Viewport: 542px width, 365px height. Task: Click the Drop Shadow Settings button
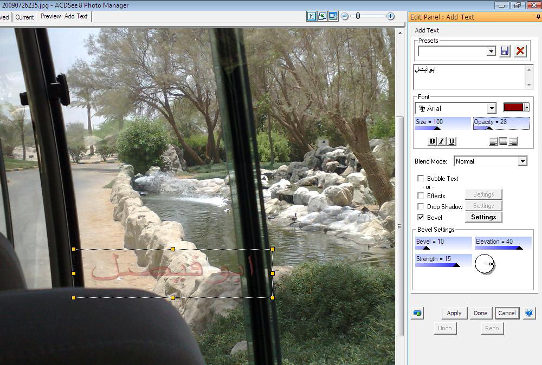[483, 206]
